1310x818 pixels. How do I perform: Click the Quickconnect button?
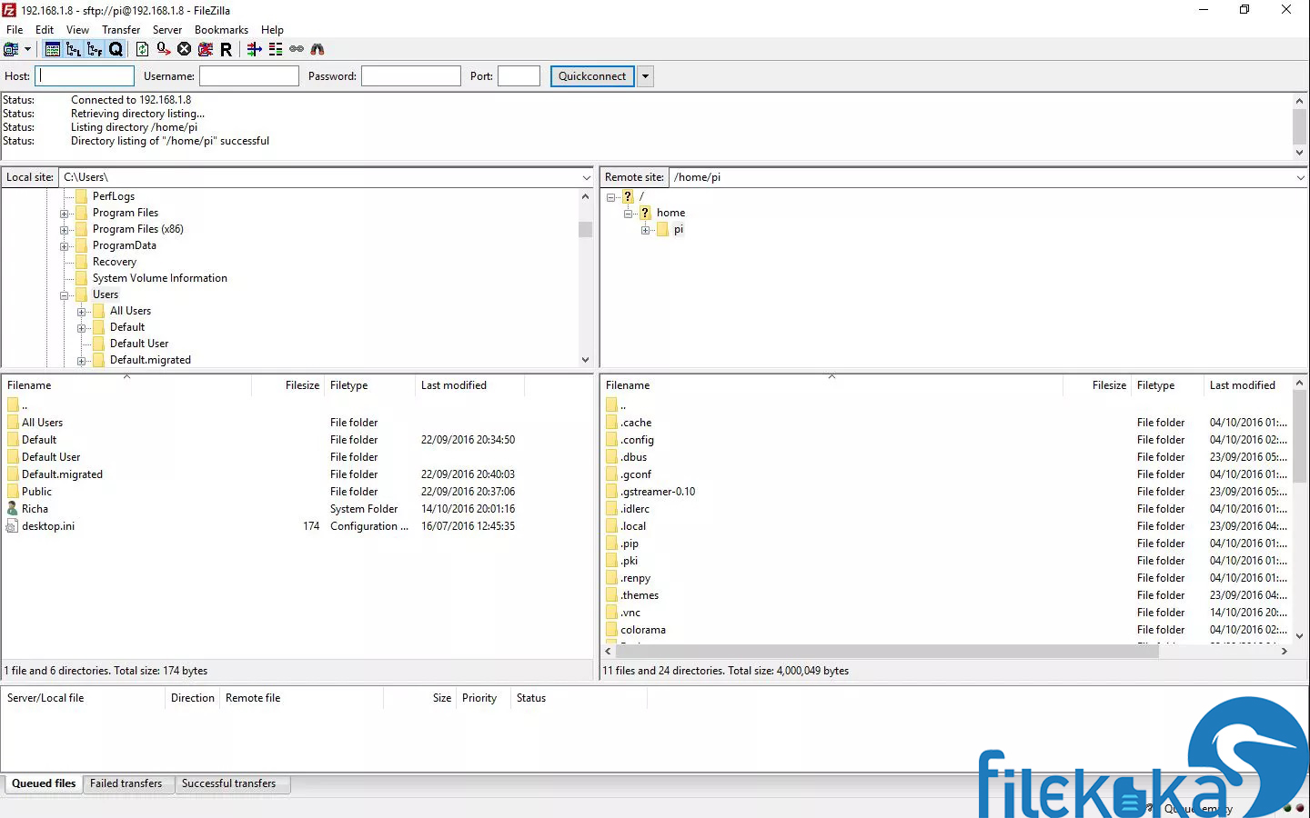(x=592, y=76)
